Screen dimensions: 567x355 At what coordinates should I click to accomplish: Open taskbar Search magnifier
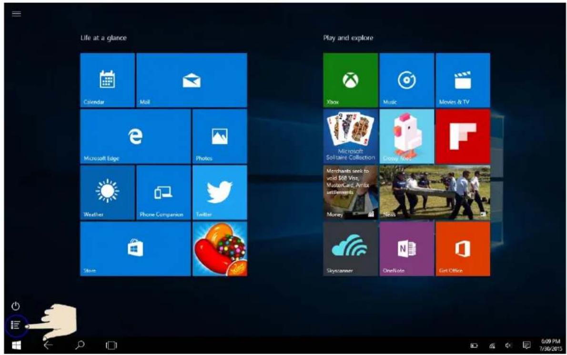pos(80,345)
